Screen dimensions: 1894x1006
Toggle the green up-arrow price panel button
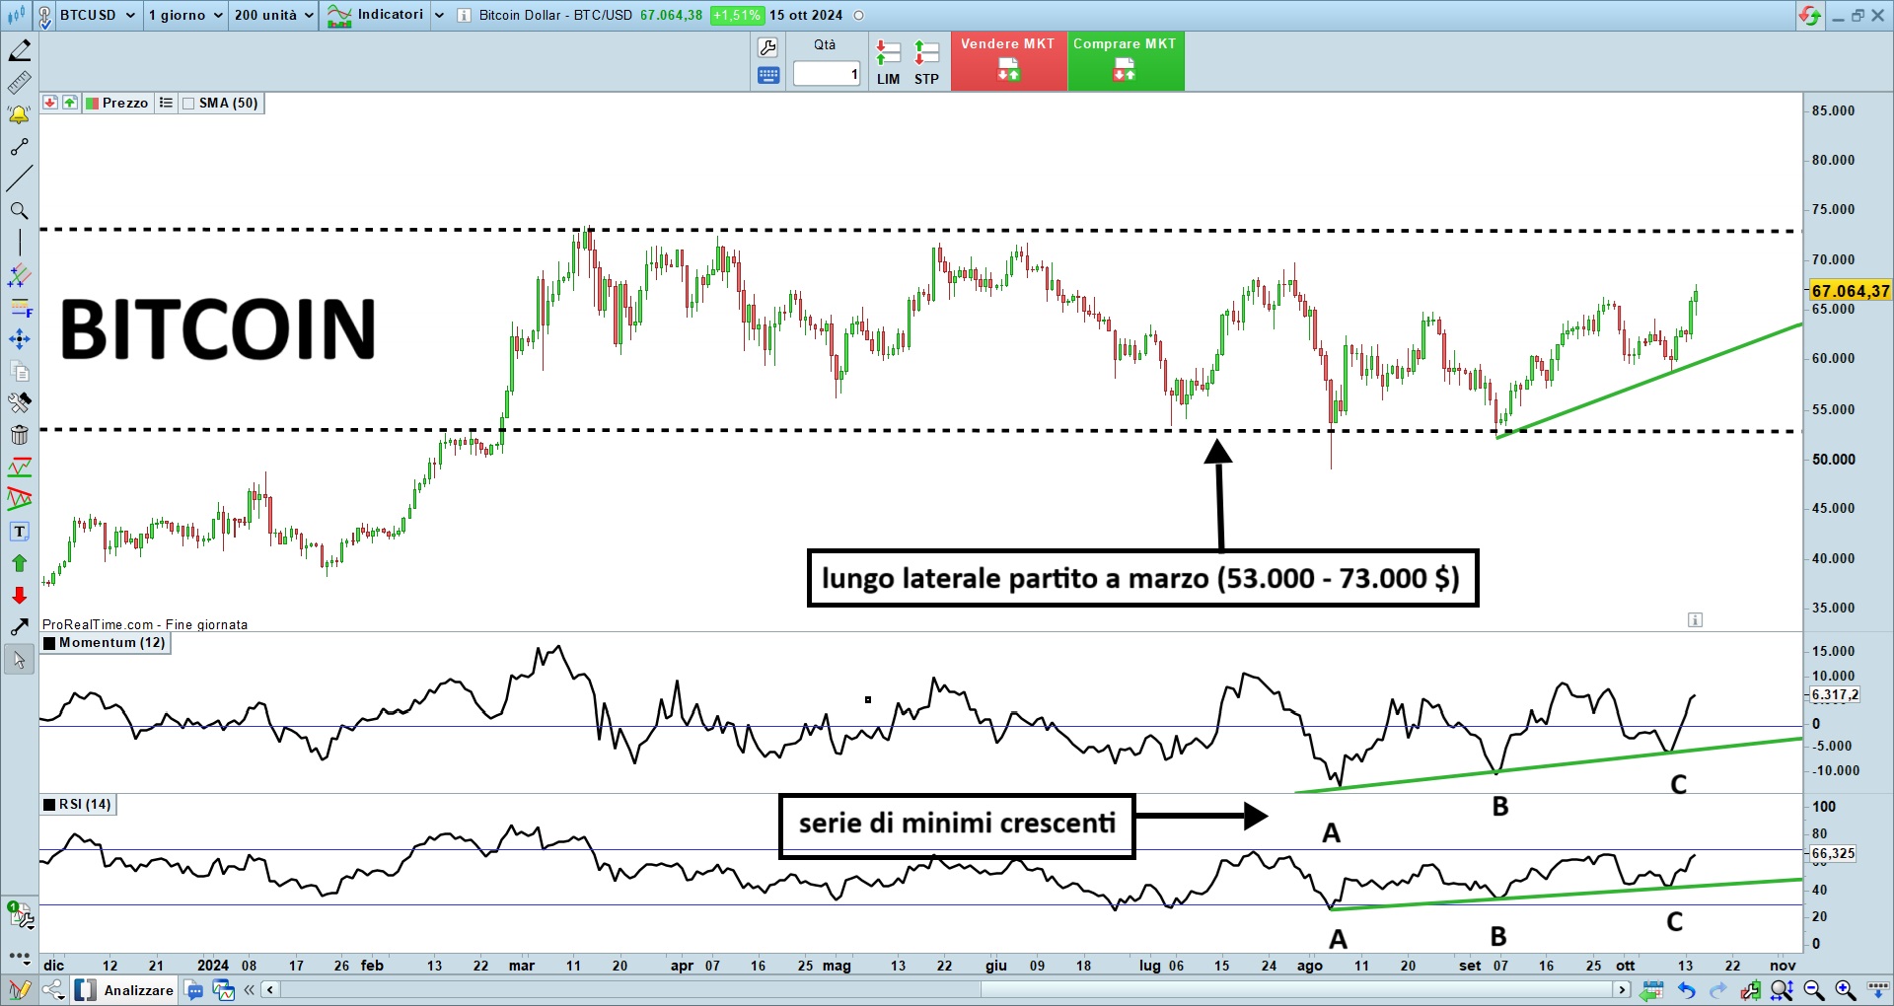point(70,103)
